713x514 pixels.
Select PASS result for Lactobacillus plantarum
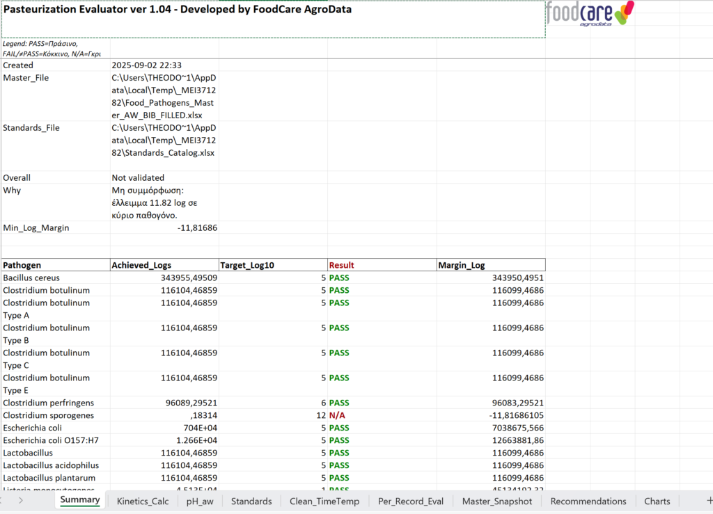point(382,478)
